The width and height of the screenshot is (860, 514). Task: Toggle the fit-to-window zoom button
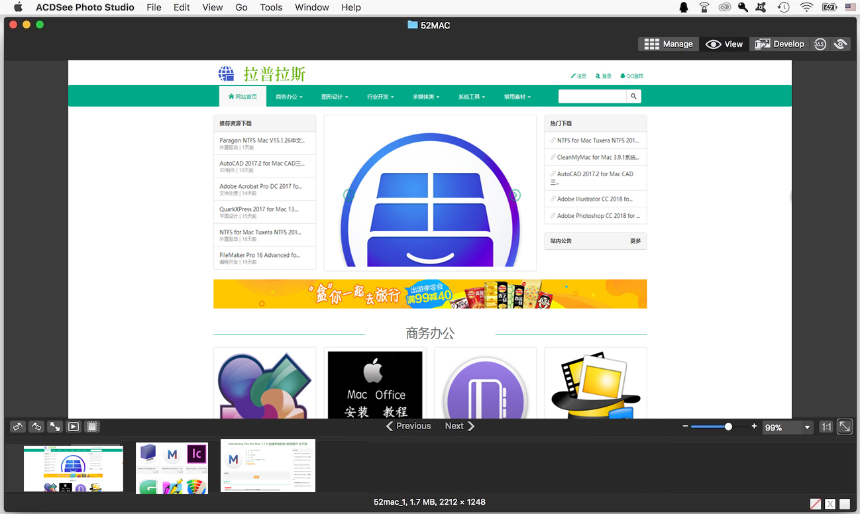point(845,427)
